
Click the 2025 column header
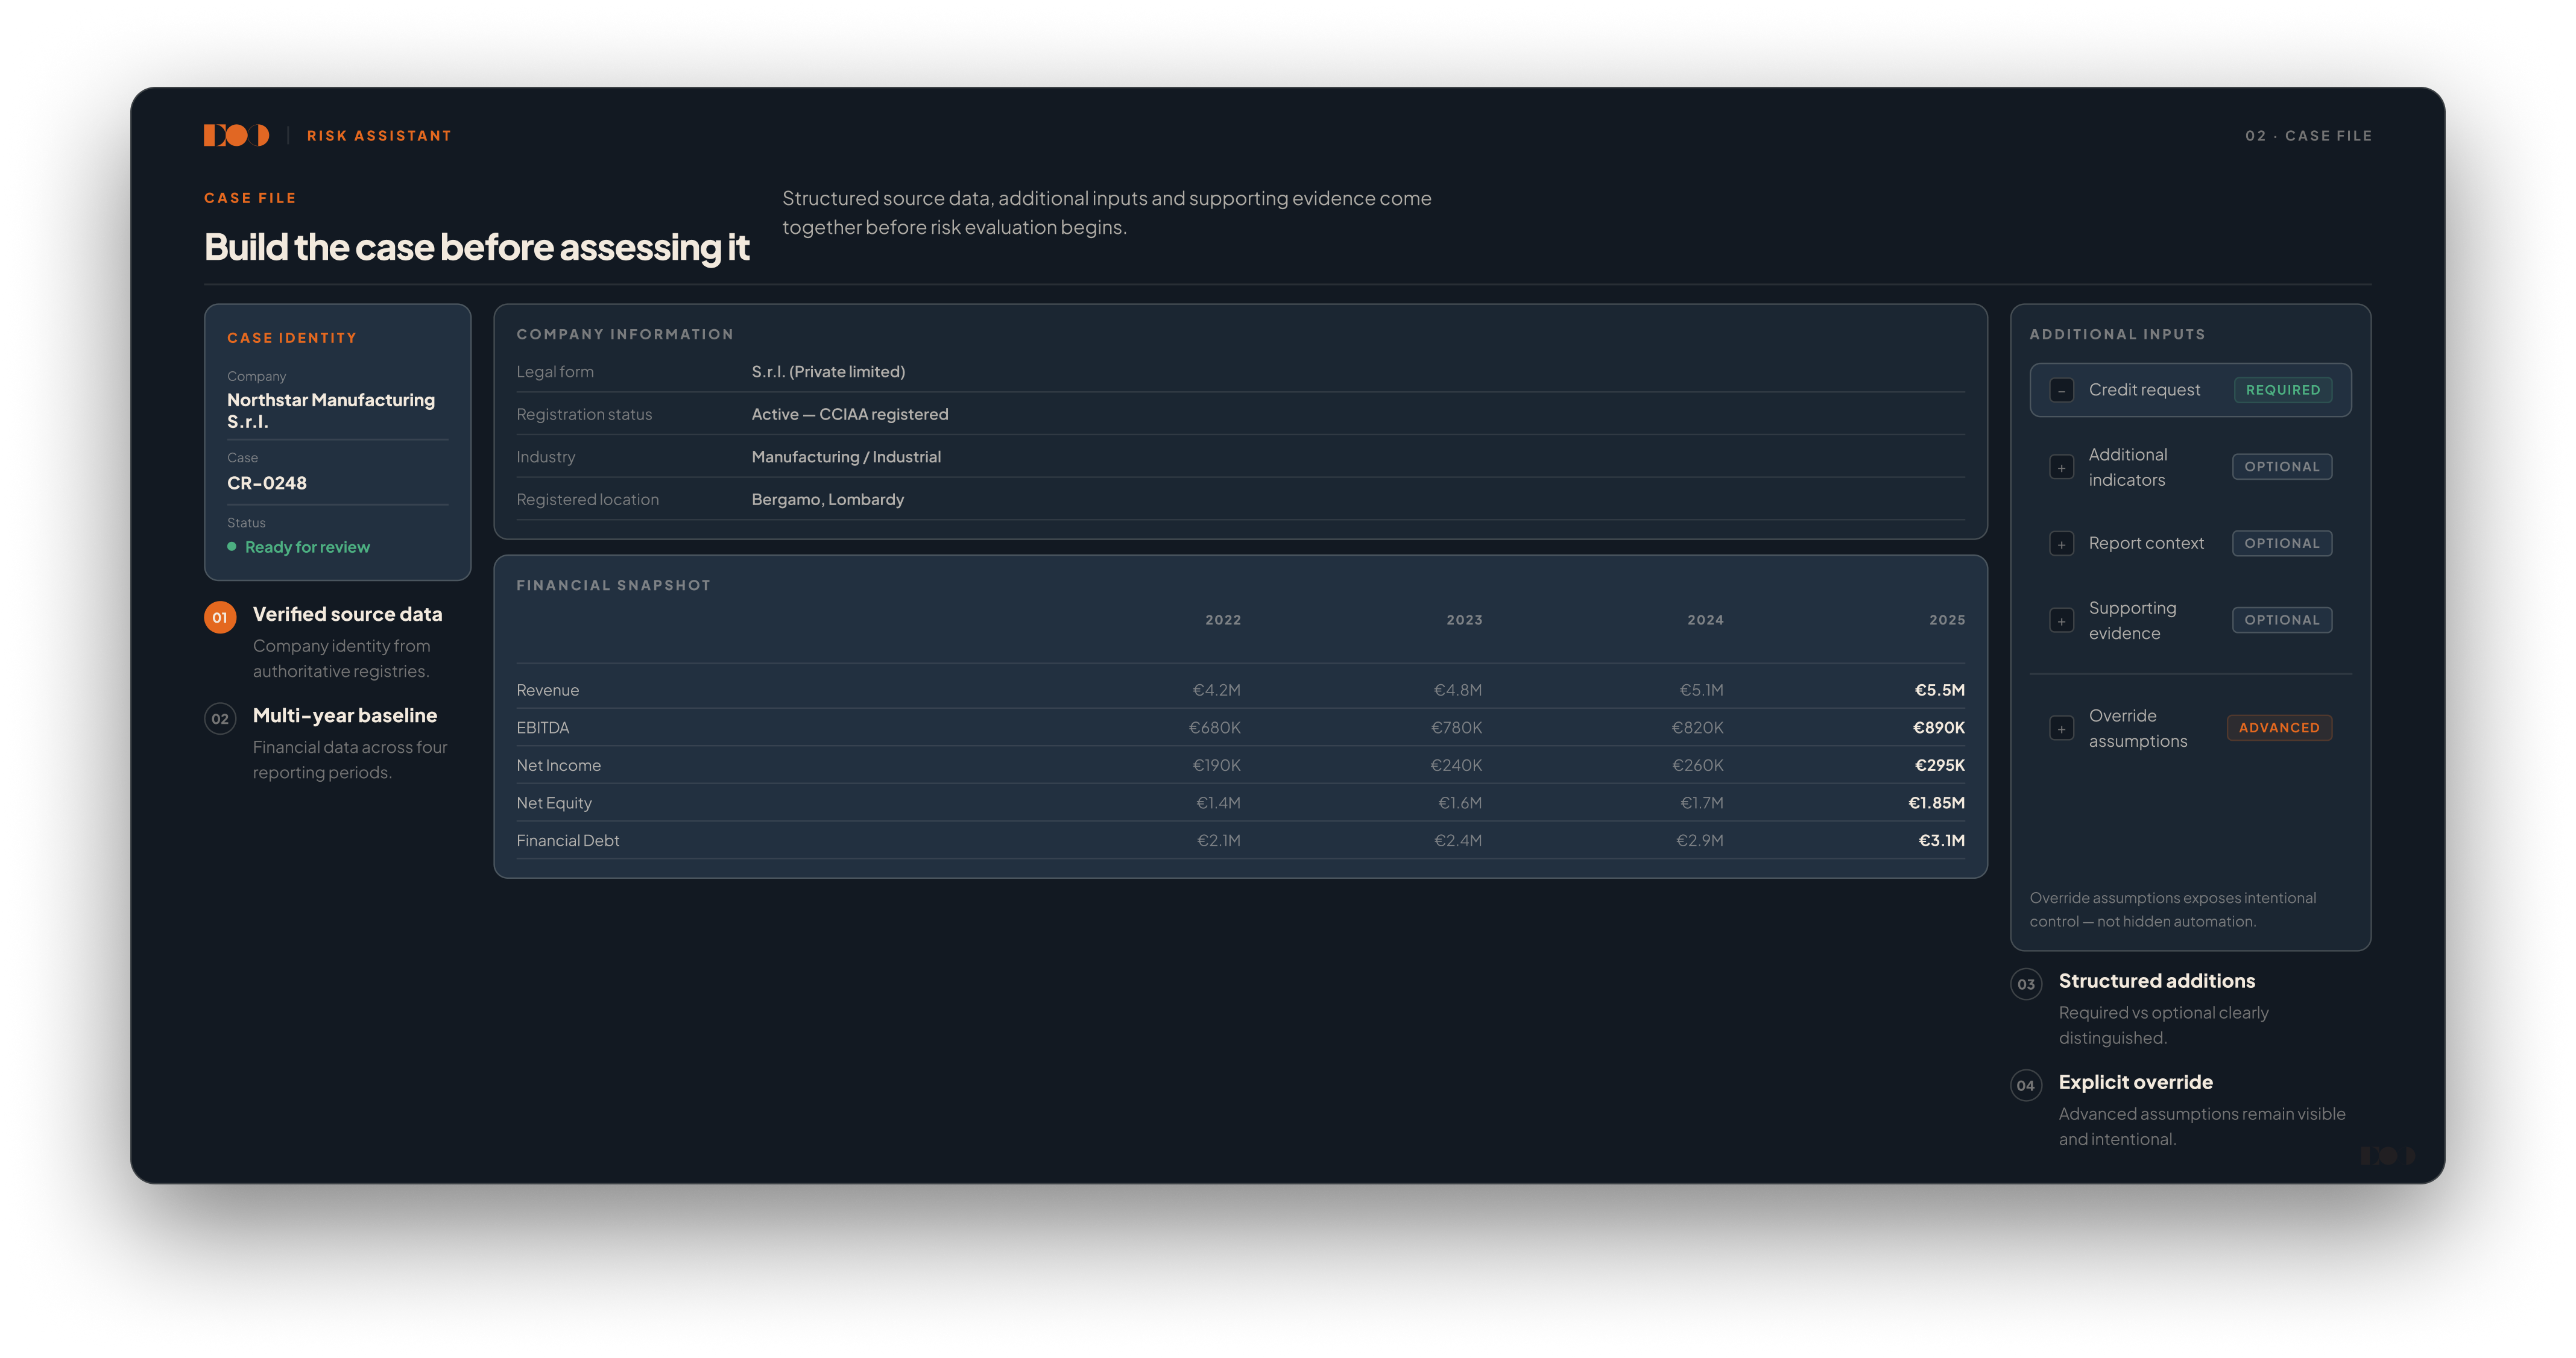click(1947, 620)
